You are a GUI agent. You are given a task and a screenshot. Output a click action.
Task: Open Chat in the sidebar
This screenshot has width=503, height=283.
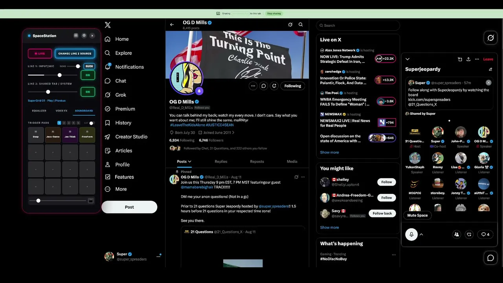[x=116, y=81]
